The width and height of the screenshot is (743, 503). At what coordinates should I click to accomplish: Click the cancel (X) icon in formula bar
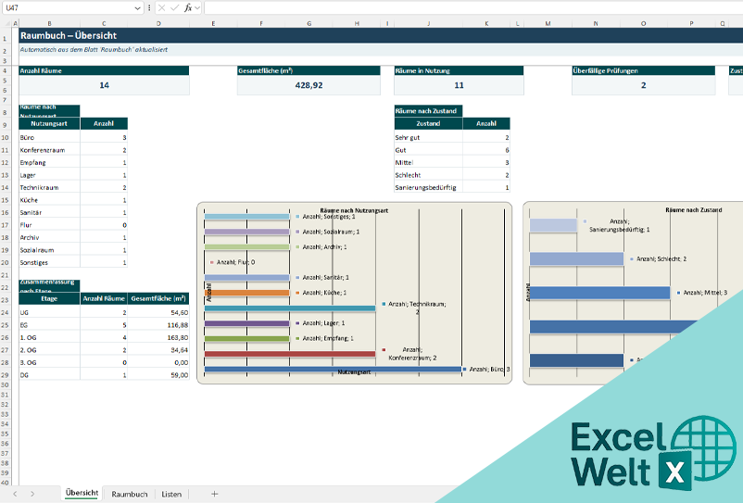click(x=161, y=7)
